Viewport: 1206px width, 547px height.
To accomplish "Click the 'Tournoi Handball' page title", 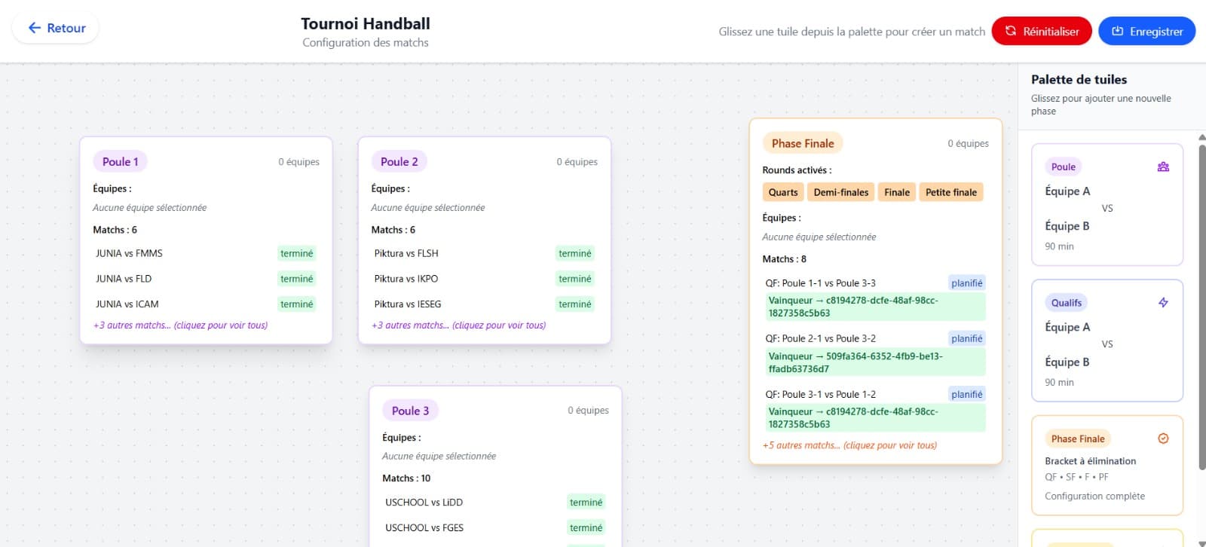I will click(366, 24).
